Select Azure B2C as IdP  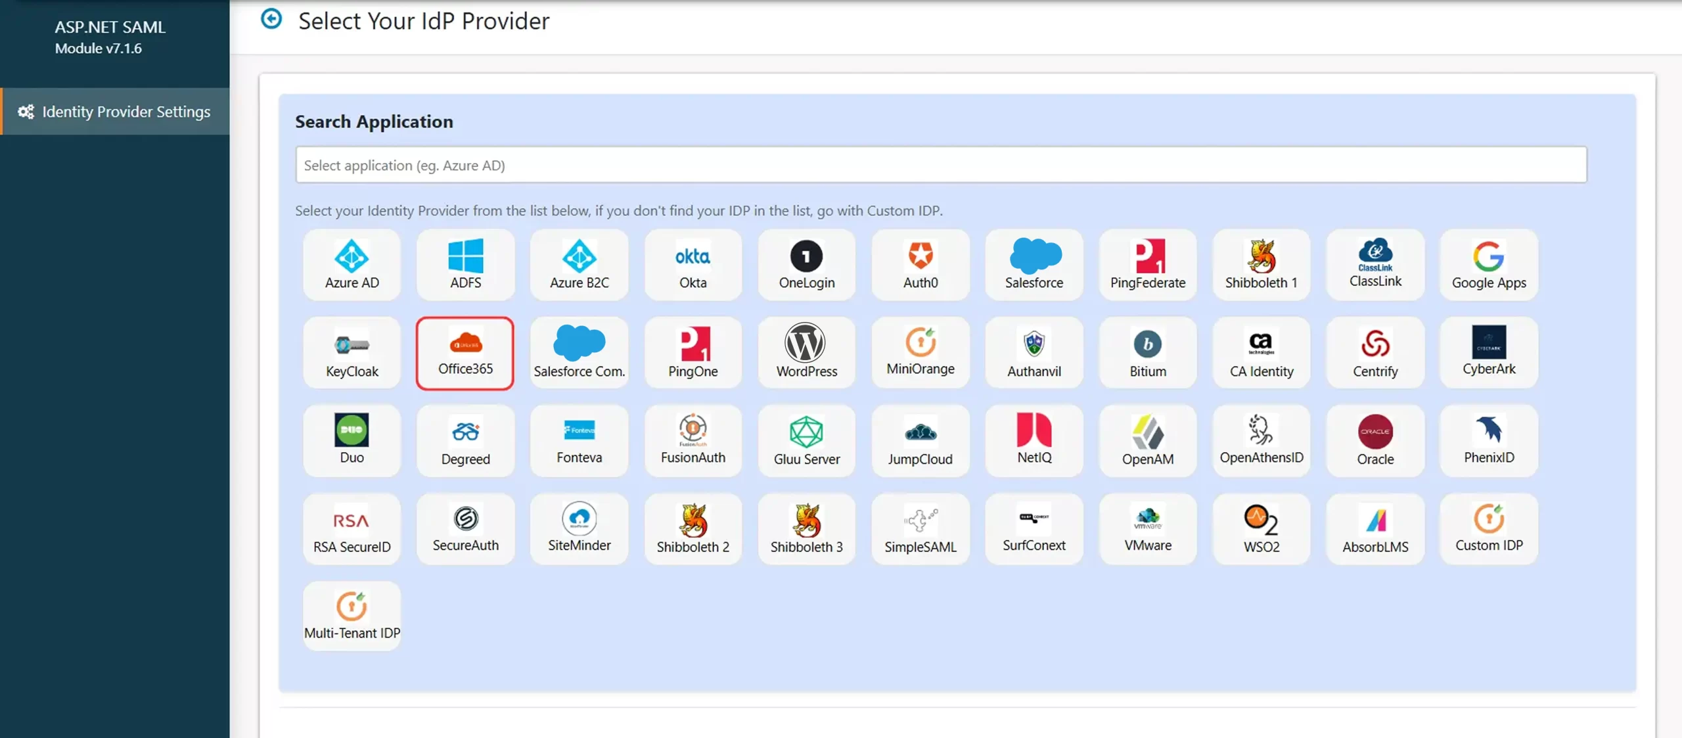[x=579, y=265]
